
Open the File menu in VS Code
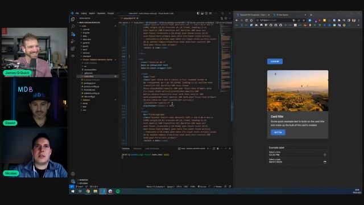pyautogui.click(x=77, y=14)
